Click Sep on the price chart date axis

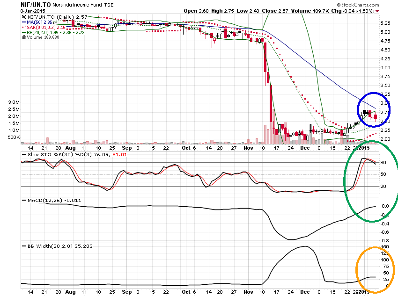point(127,148)
